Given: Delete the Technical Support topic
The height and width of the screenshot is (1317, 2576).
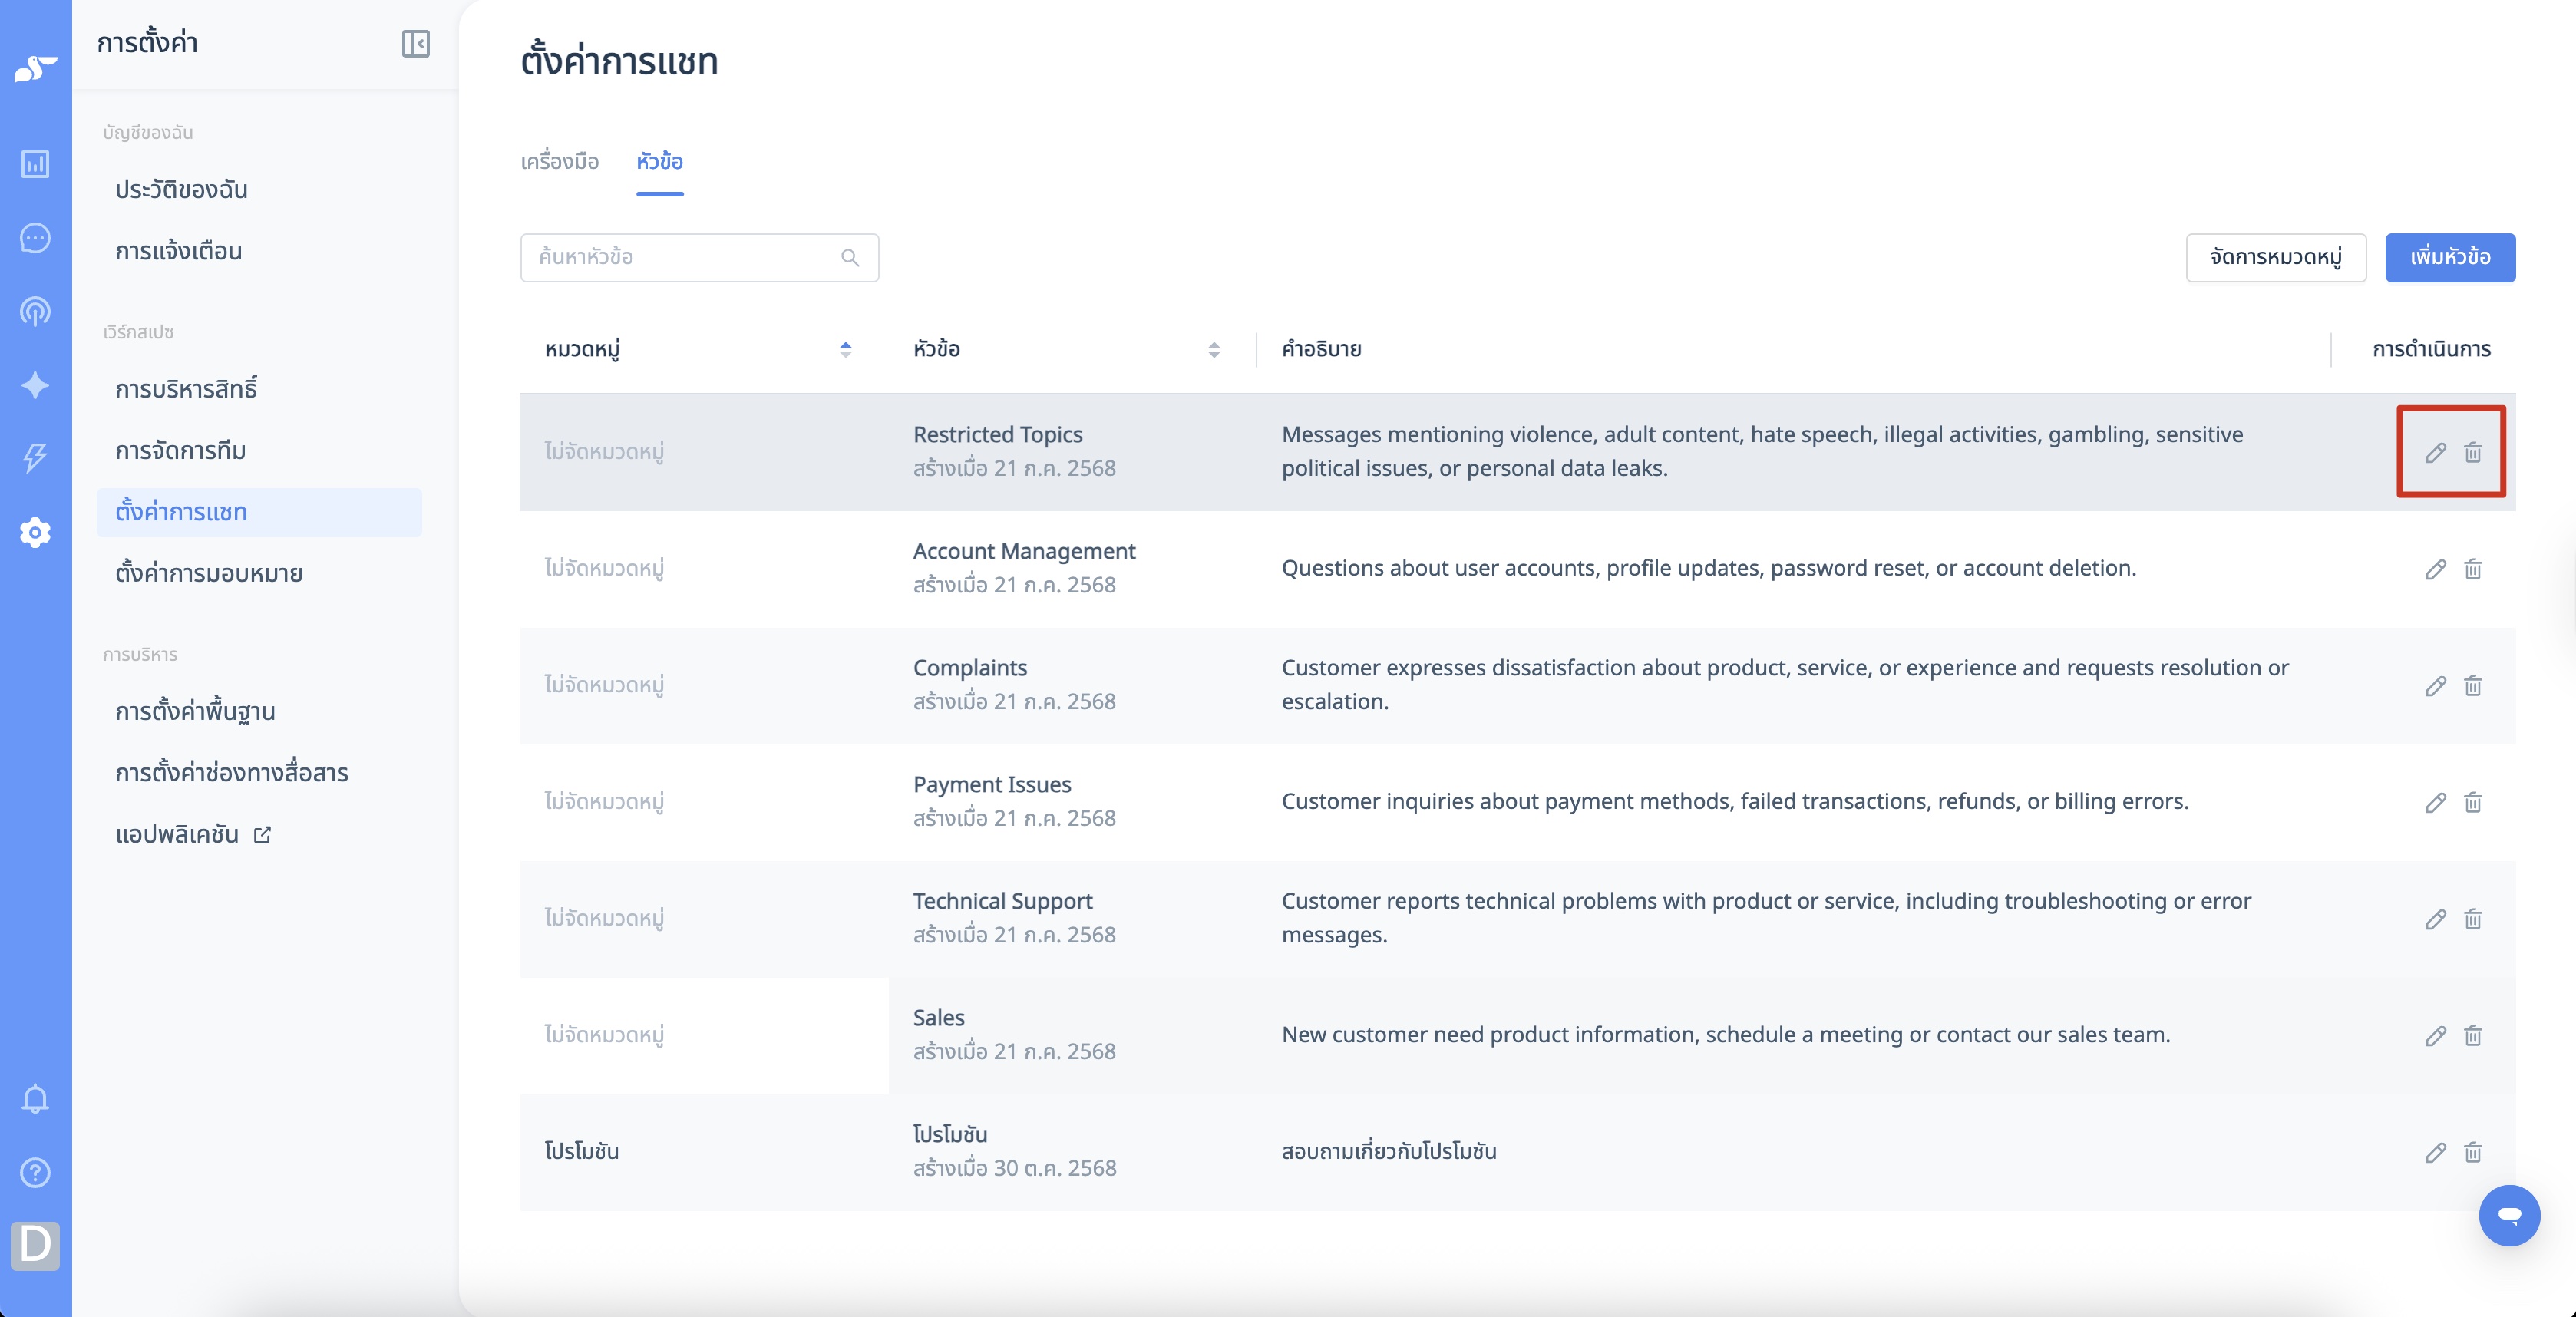Looking at the screenshot, I should (2473, 919).
